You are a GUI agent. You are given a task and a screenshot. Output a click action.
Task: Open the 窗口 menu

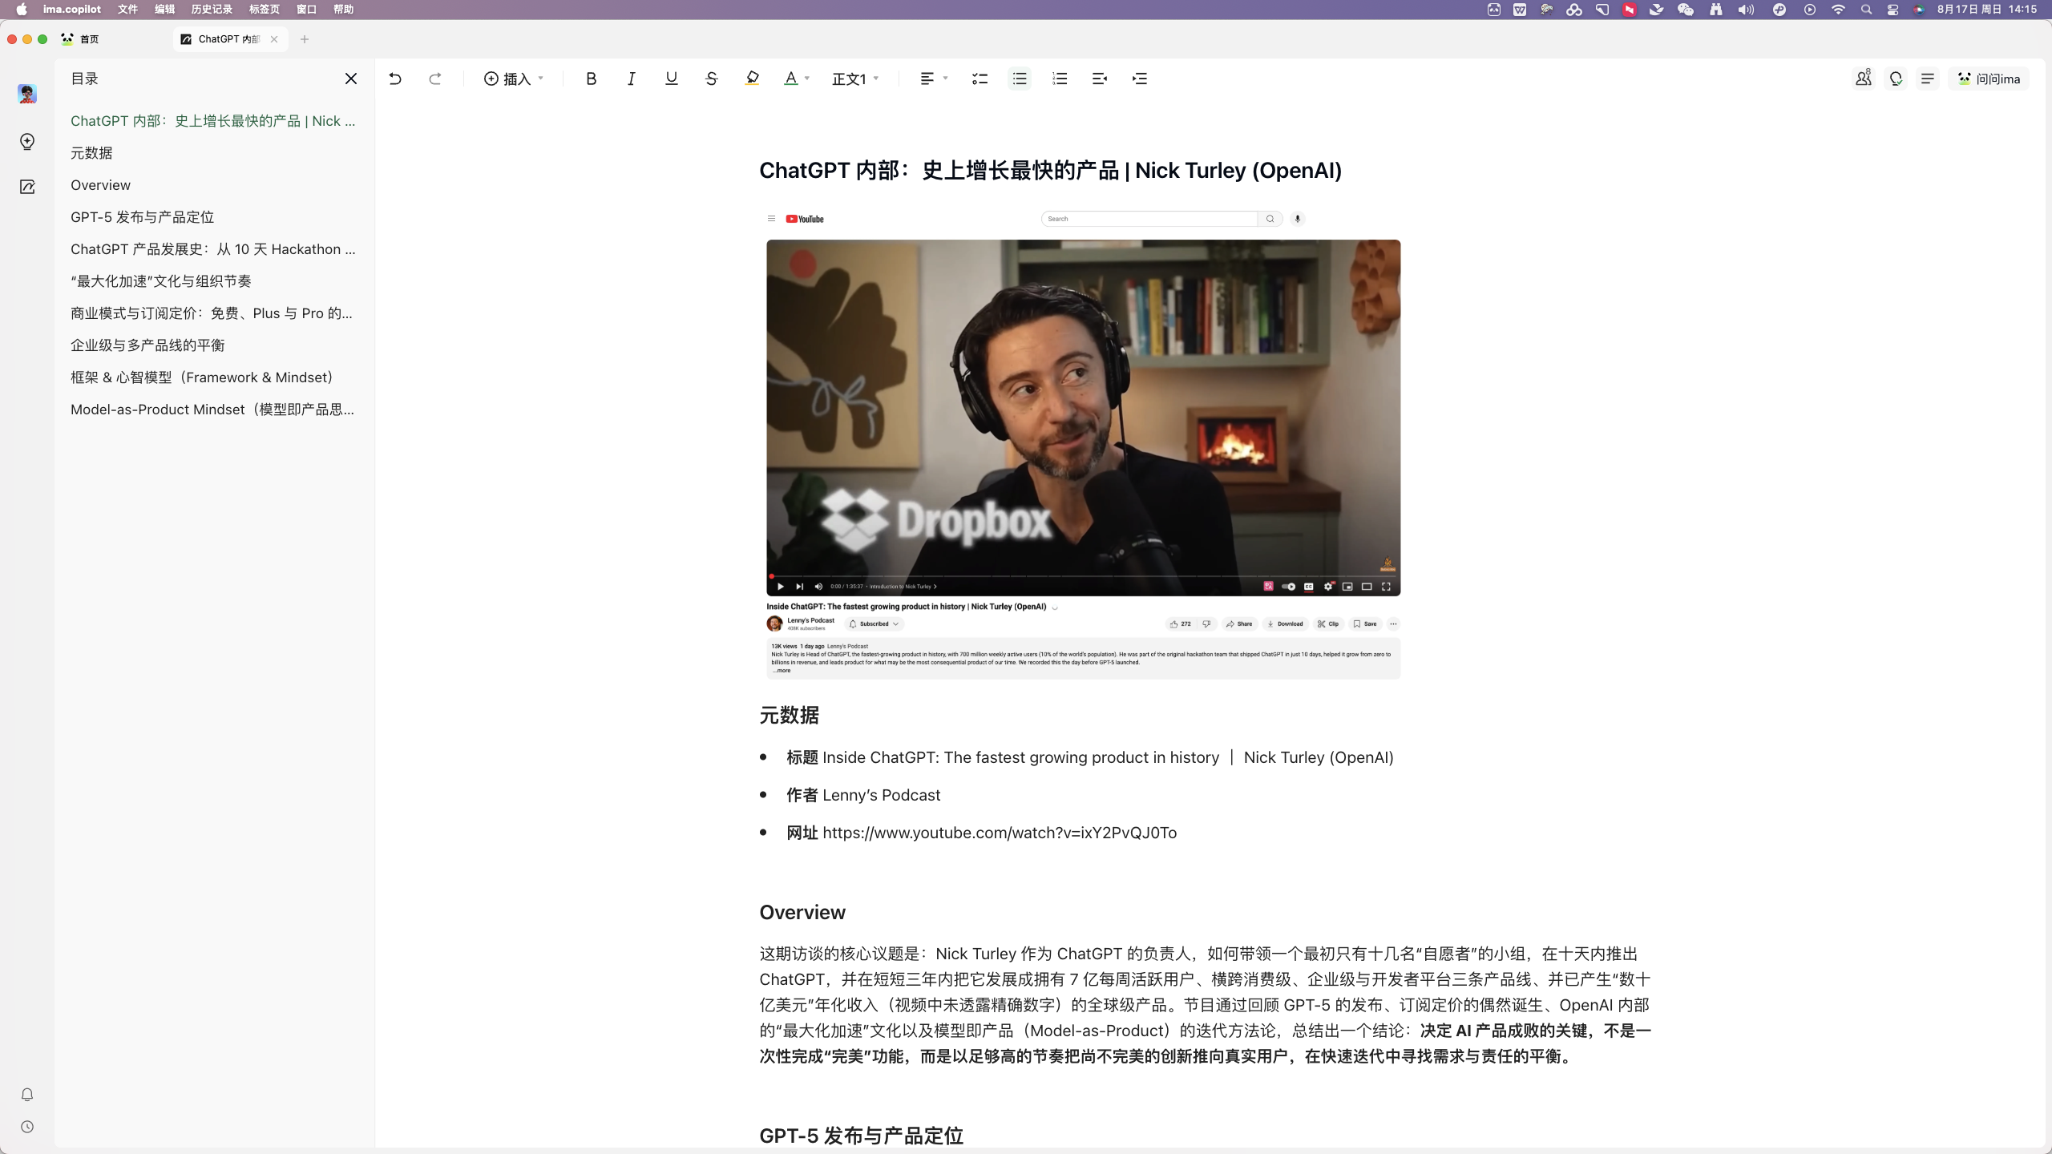[306, 10]
